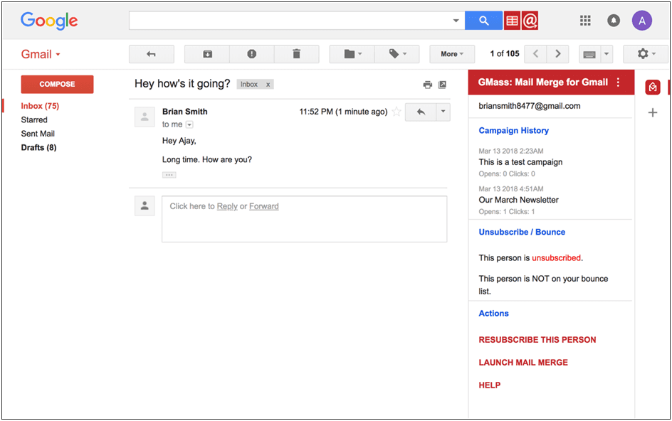Open GMass spreadsheet icon next to search

[x=512, y=21]
